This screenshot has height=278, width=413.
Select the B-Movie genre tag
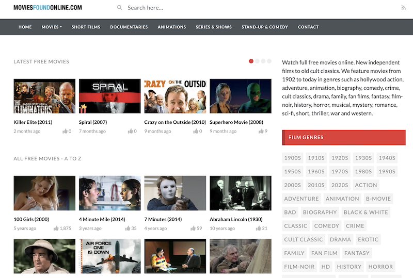pyautogui.click(x=378, y=199)
